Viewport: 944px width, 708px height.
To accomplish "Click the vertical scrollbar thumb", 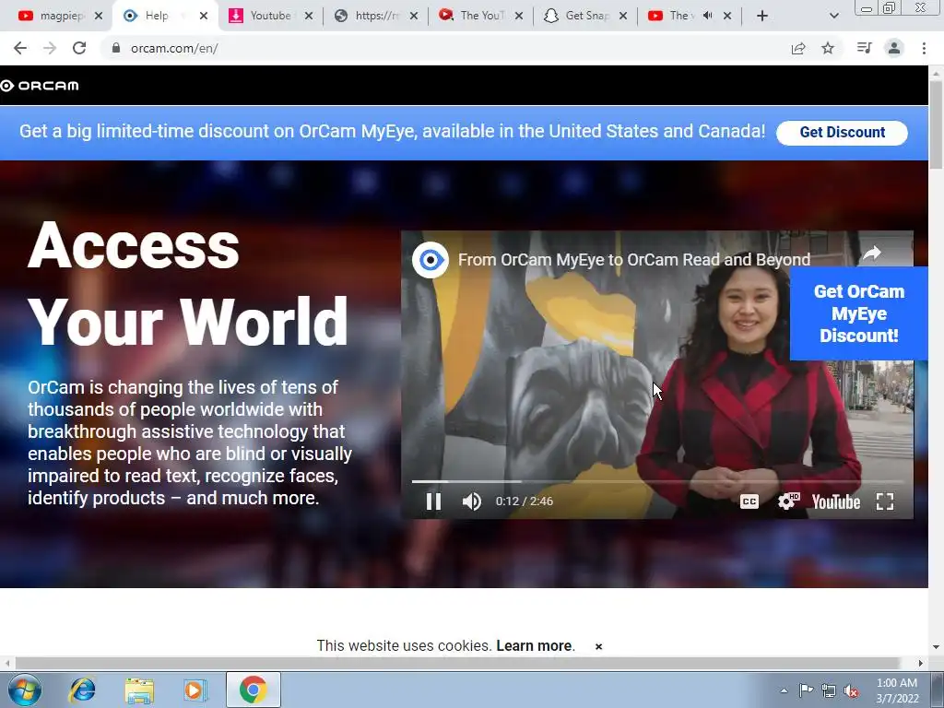I will click(937, 124).
